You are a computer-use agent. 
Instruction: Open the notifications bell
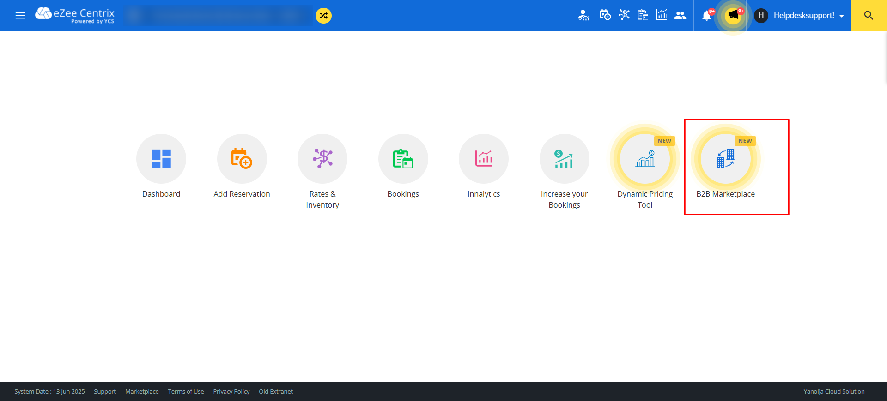[707, 16]
